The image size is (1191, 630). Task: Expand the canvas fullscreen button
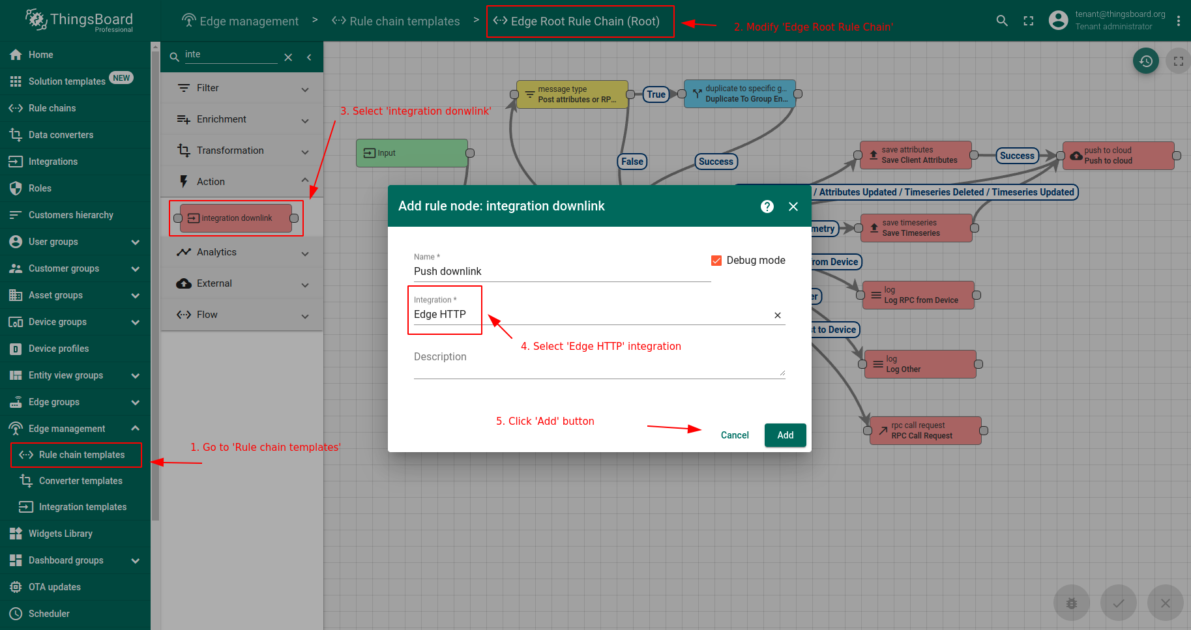point(1178,61)
